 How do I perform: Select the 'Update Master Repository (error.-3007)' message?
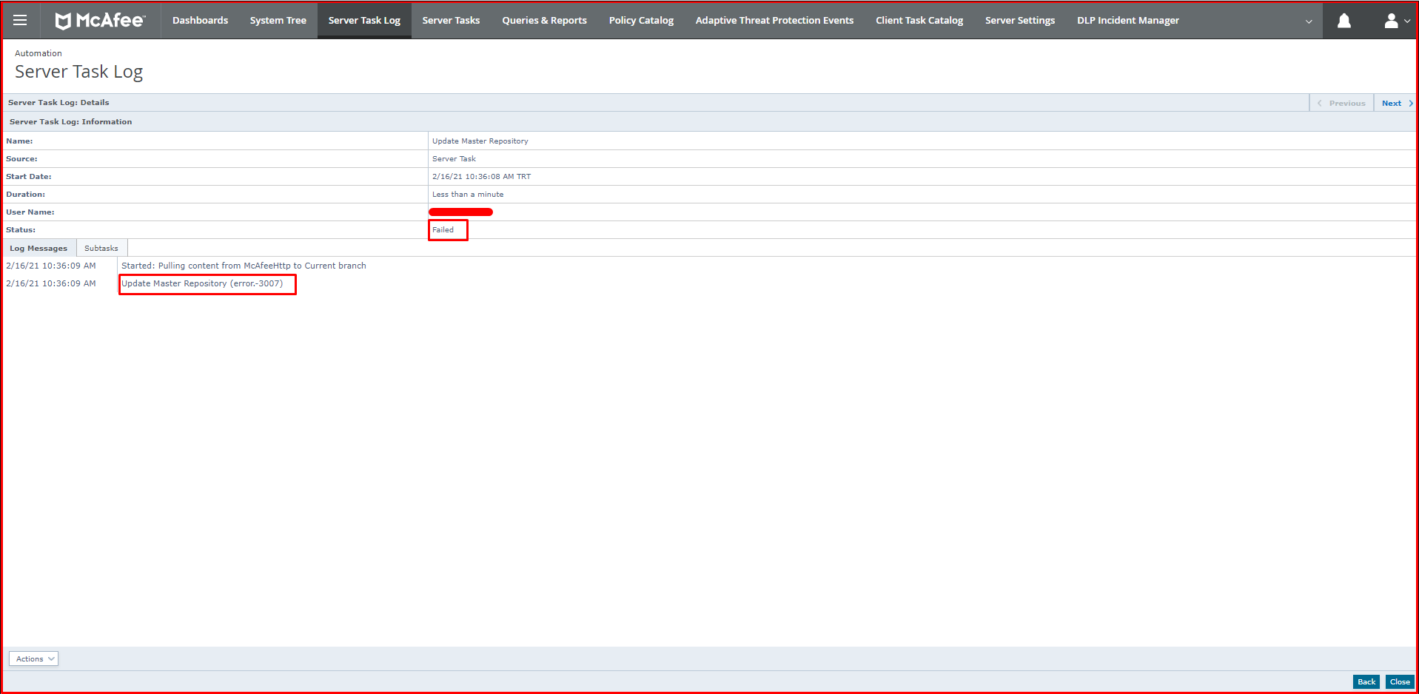click(202, 283)
